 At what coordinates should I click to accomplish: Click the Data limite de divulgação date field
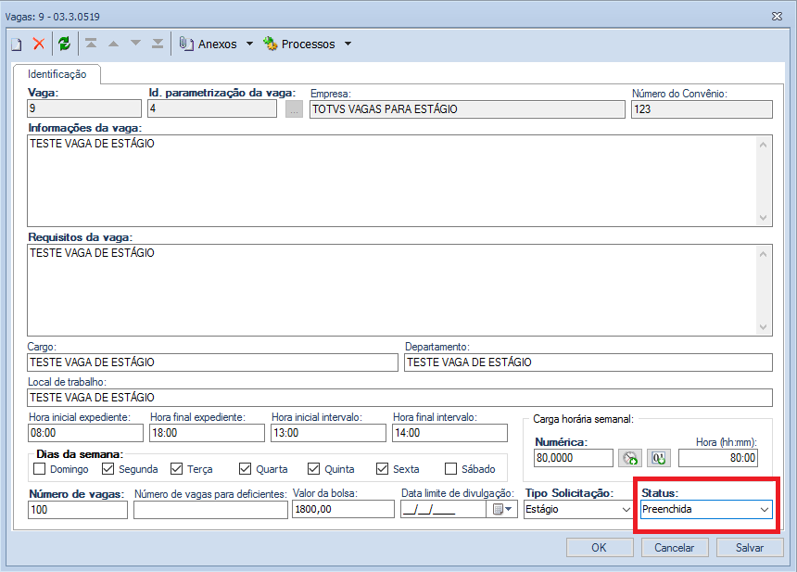[443, 510]
